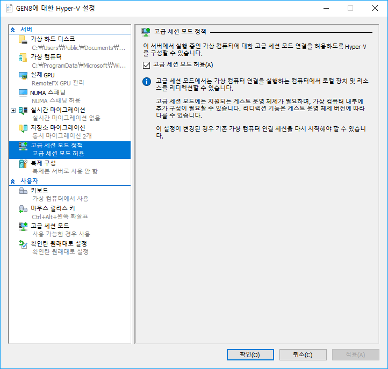This screenshot has width=388, height=369.
Task: Collapse the 서버 section chevron
Action: point(12,30)
